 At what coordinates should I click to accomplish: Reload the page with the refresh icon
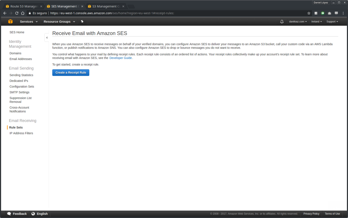click(x=17, y=13)
